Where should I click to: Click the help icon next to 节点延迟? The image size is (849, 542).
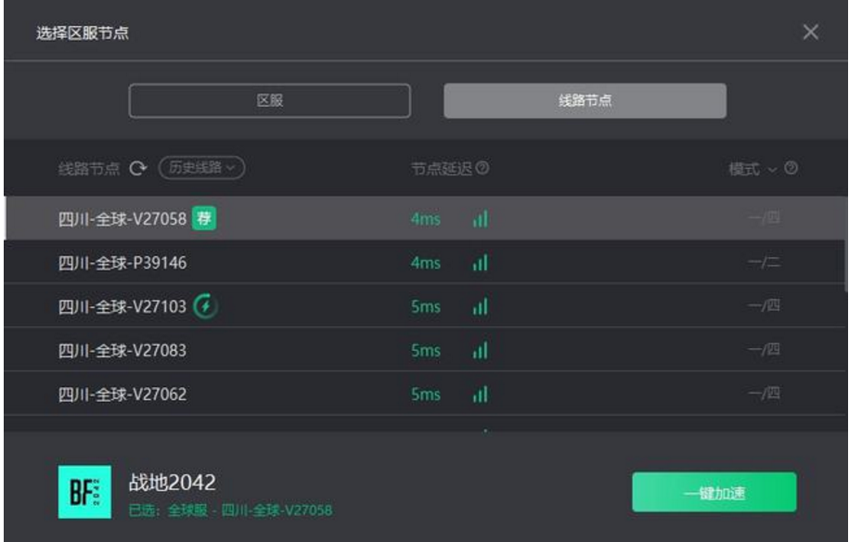pos(482,168)
